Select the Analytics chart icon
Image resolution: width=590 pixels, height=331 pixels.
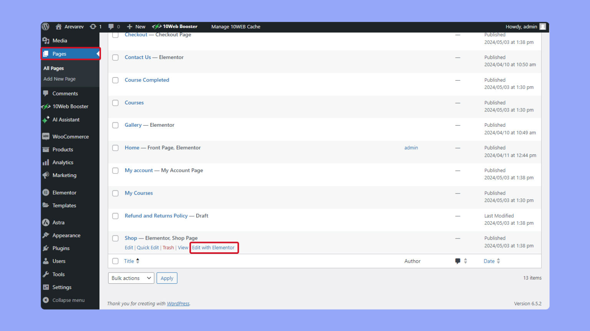pos(46,162)
